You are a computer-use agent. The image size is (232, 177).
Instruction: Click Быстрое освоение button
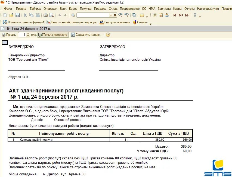[x=115, y=22]
